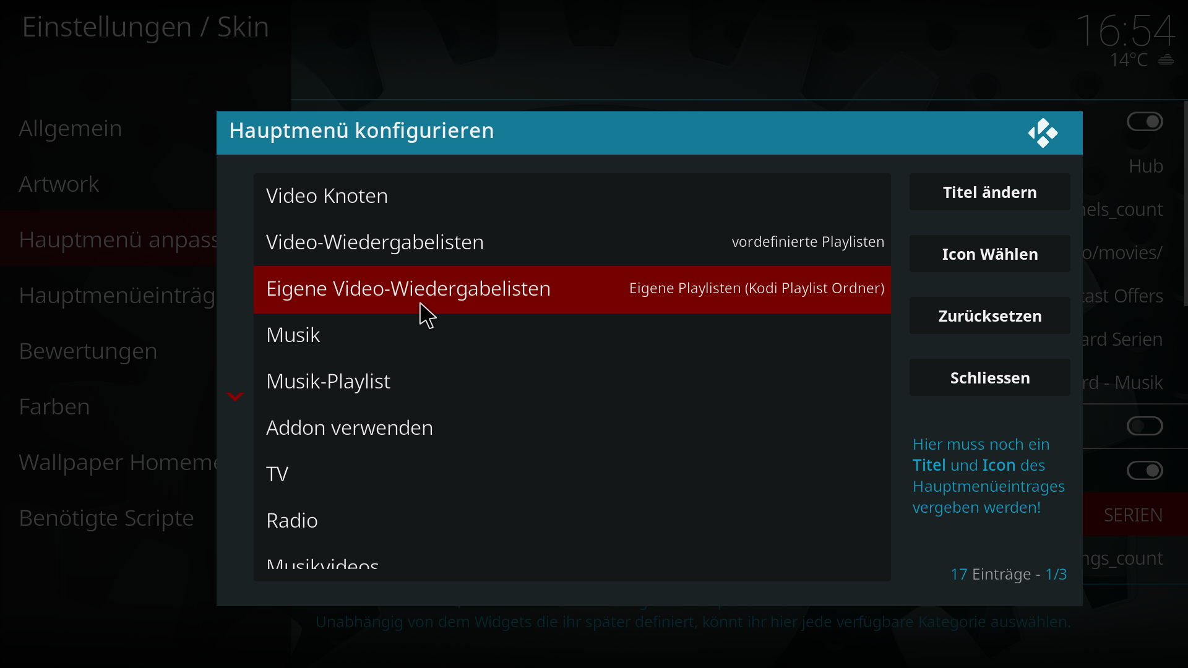Image resolution: width=1188 pixels, height=668 pixels.
Task: Click the Kodi logo in dialog header
Action: coord(1043,133)
